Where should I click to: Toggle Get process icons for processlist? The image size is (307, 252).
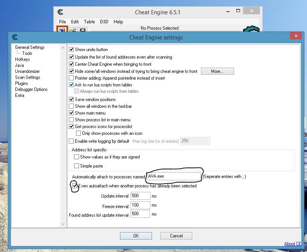71,126
